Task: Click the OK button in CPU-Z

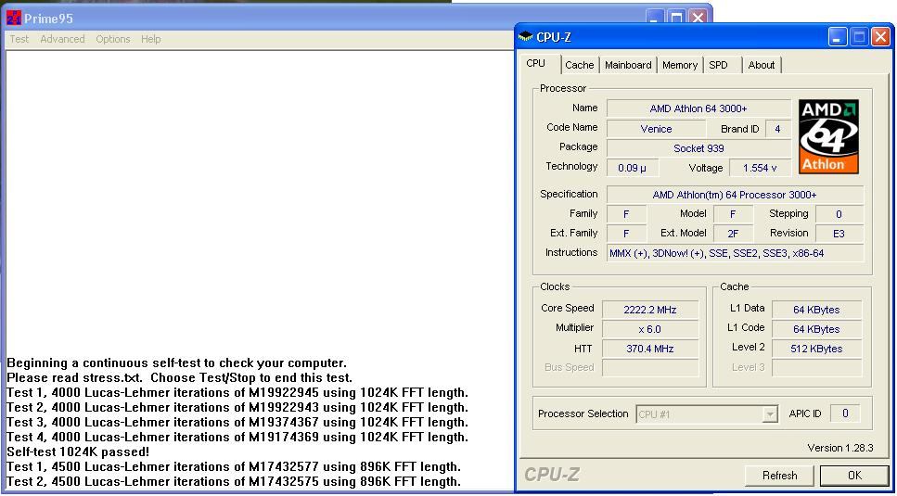Action: (854, 476)
